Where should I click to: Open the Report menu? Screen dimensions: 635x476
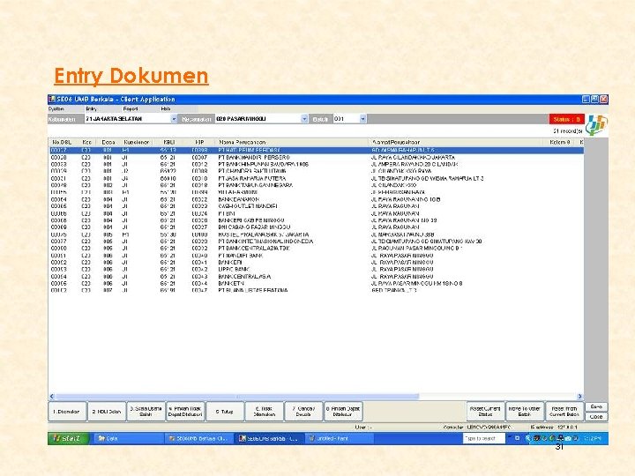(x=131, y=109)
